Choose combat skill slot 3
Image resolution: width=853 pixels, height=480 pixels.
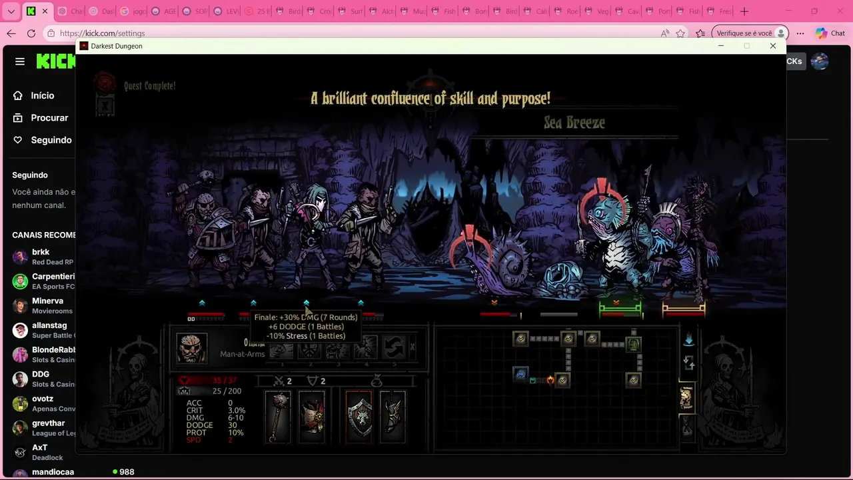(x=337, y=347)
